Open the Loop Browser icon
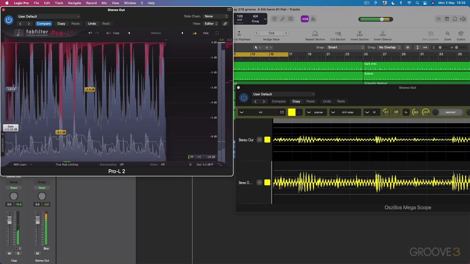Image resolution: width=470 pixels, height=264 pixels. coord(455,19)
